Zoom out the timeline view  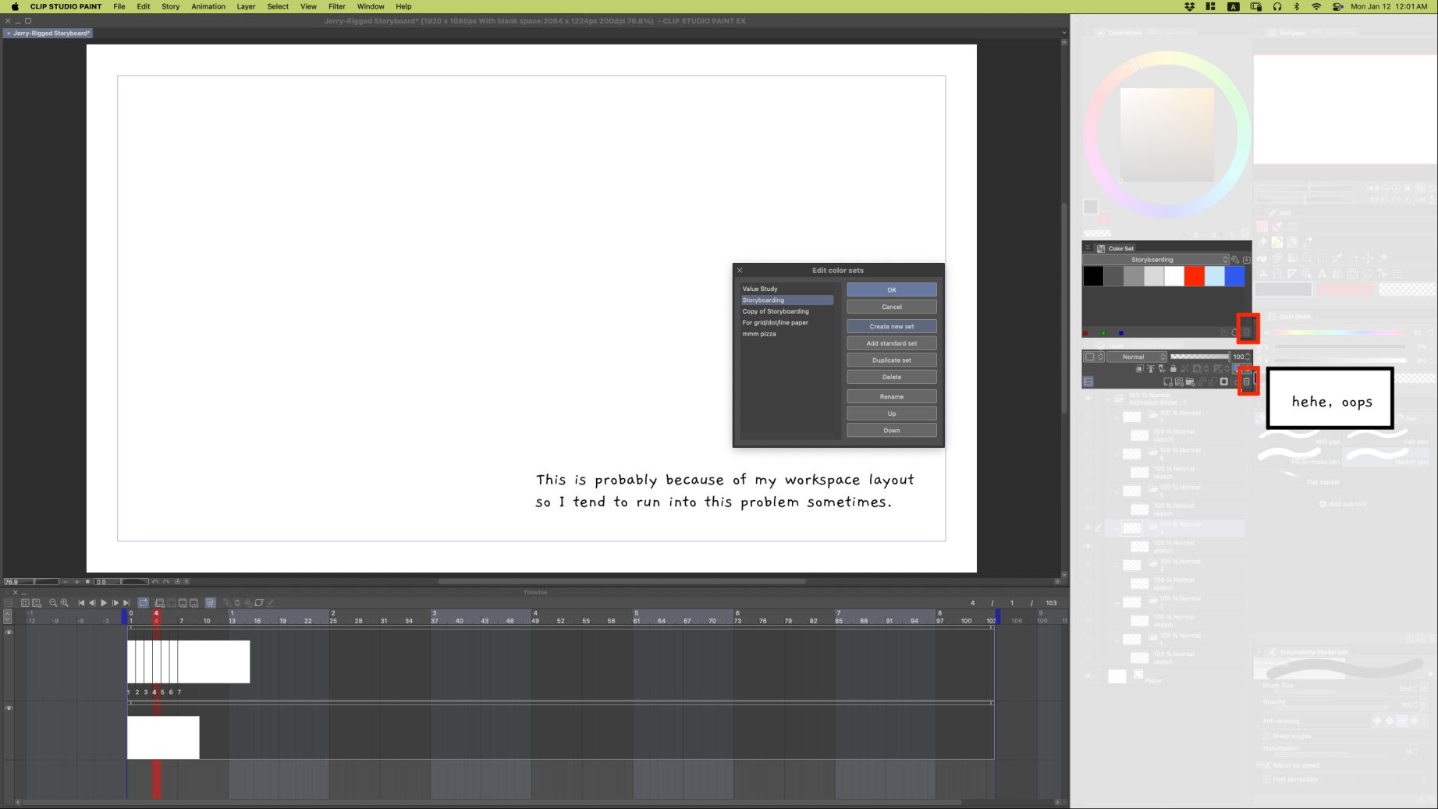(53, 603)
